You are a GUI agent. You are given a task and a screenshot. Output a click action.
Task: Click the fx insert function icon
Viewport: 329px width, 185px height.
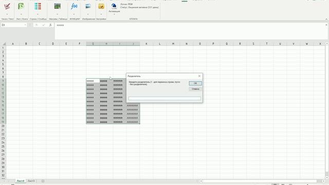pos(50,25)
